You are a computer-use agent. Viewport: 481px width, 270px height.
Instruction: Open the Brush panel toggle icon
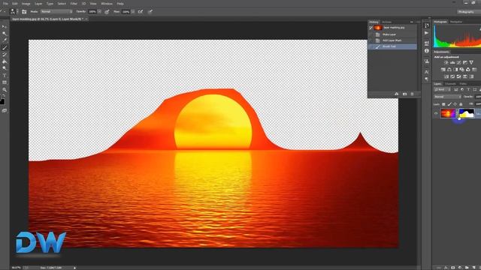tap(24, 12)
